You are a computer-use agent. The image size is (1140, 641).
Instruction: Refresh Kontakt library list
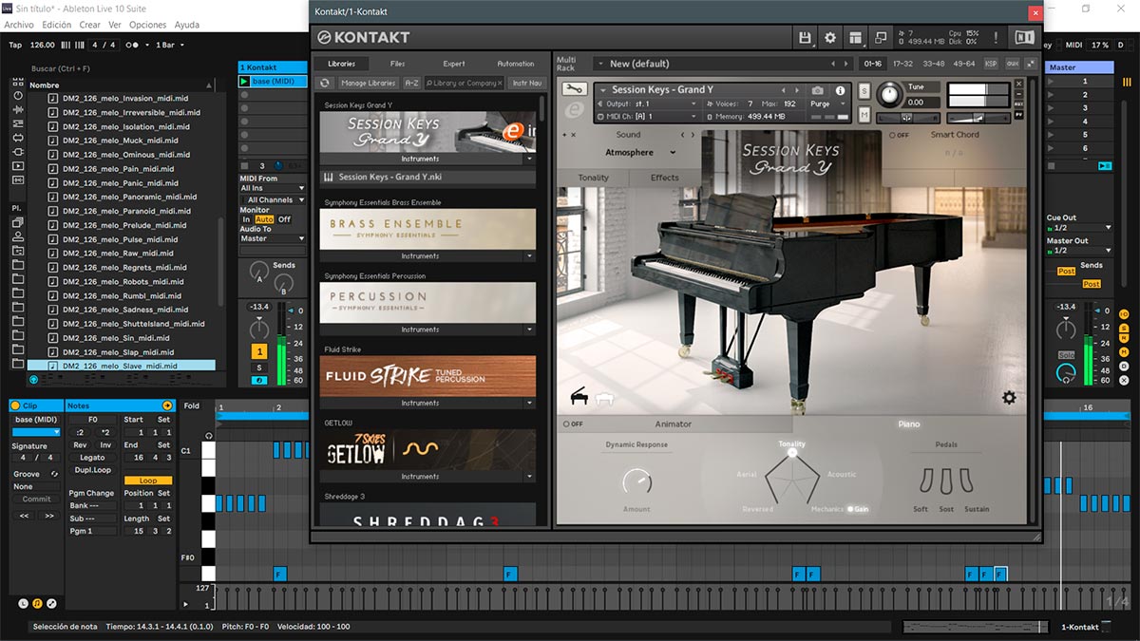coord(325,84)
